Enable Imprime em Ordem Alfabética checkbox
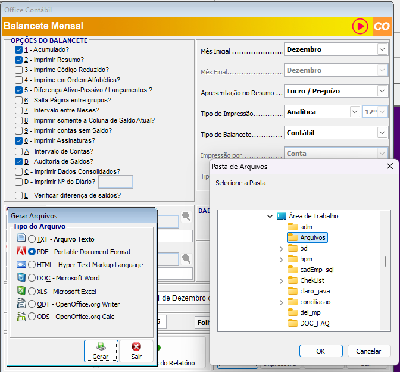400x372 pixels. coord(19,80)
